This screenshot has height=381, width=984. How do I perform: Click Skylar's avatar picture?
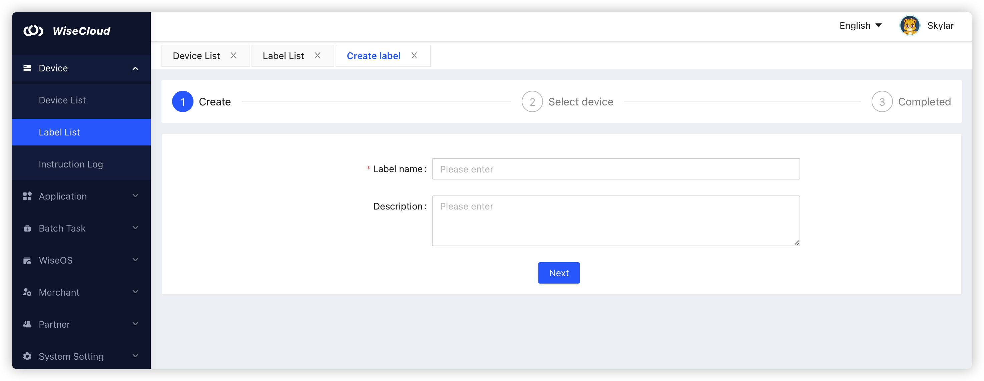click(910, 25)
